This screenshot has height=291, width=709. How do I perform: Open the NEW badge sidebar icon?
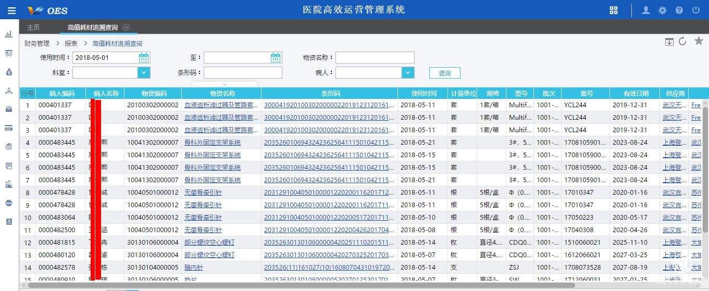point(8,203)
